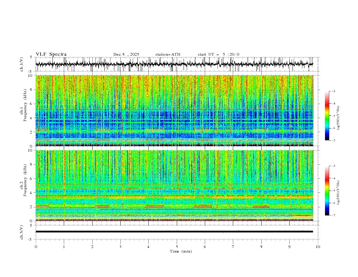Click the ch.3(V) axis label
358x277 pixels.
21,232
